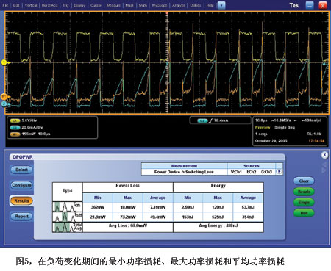Open the Configure section of DPOPWR

coord(21,185)
